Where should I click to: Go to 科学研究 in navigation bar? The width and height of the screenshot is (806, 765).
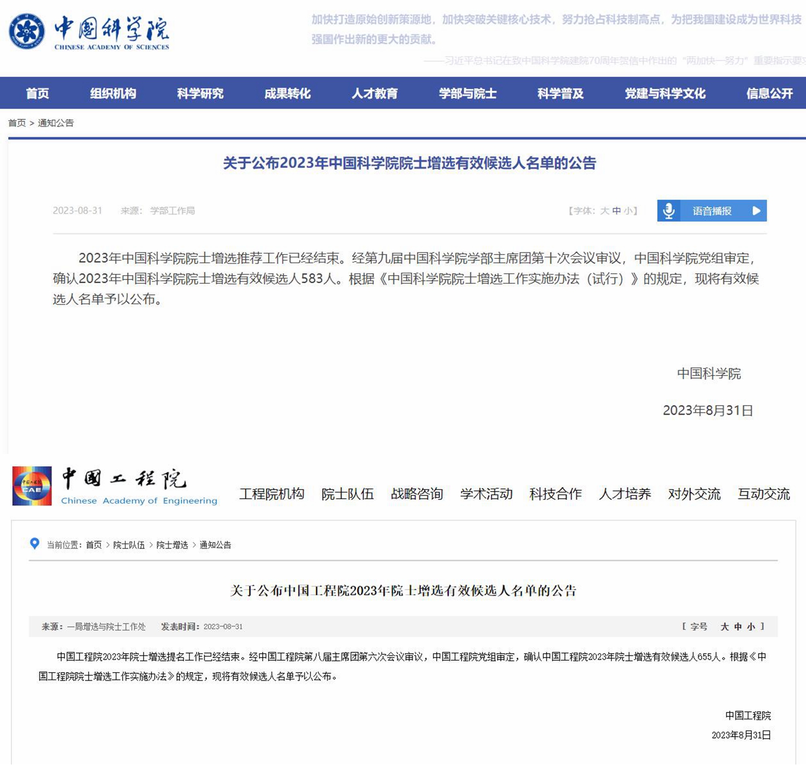tap(200, 93)
